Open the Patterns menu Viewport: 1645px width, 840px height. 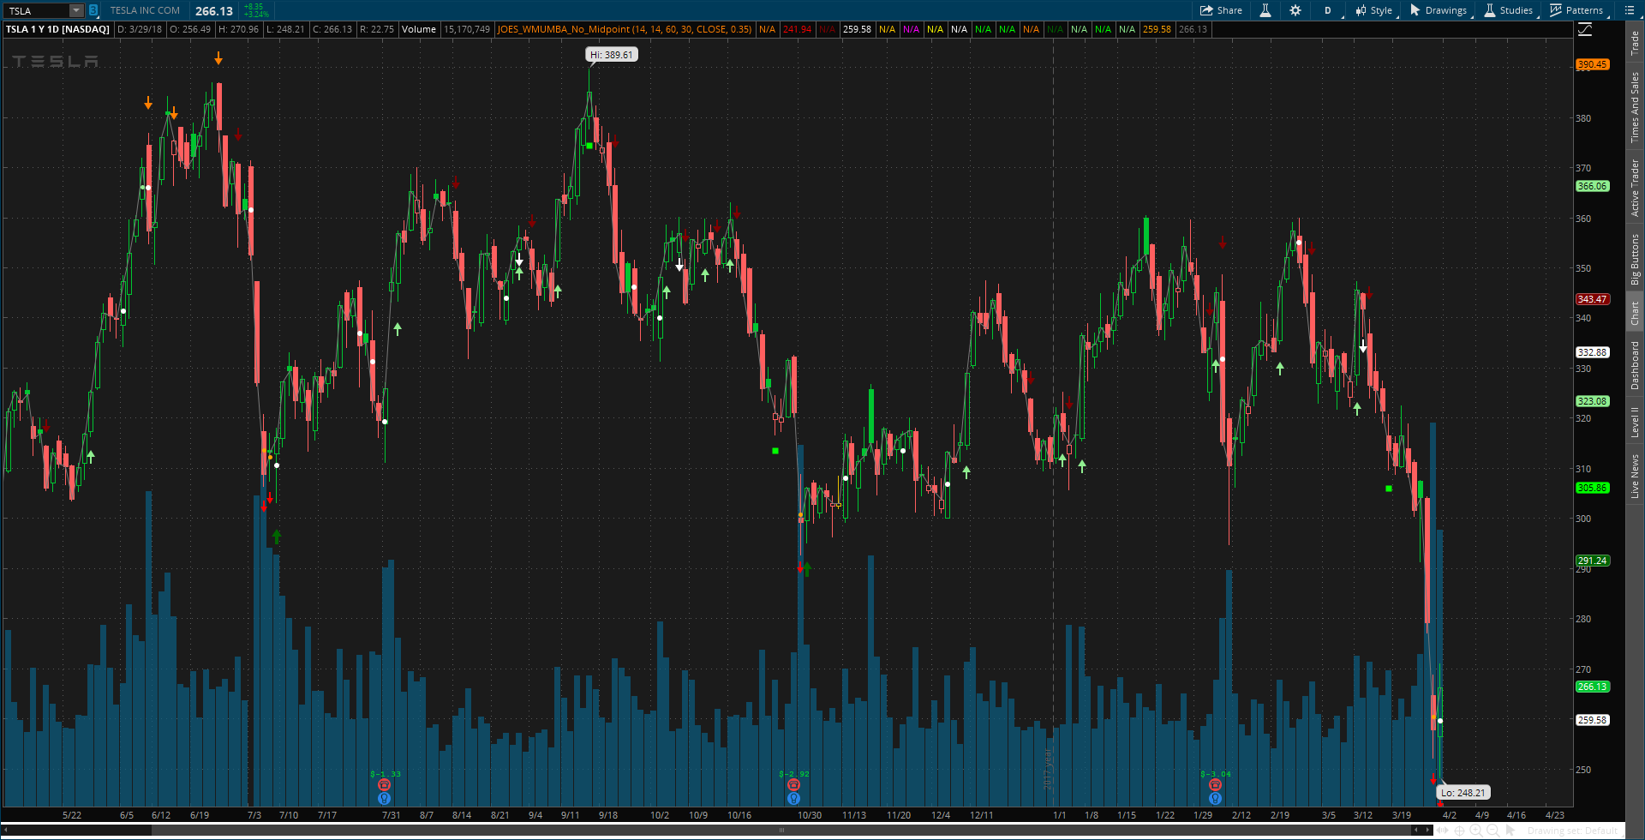coord(1576,10)
